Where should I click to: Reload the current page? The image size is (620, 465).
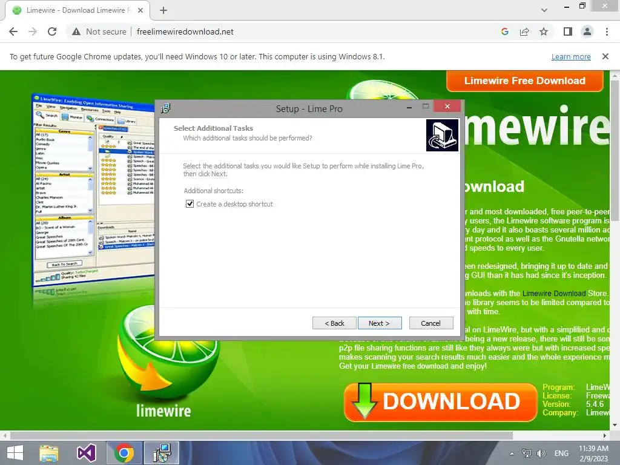[52, 31]
